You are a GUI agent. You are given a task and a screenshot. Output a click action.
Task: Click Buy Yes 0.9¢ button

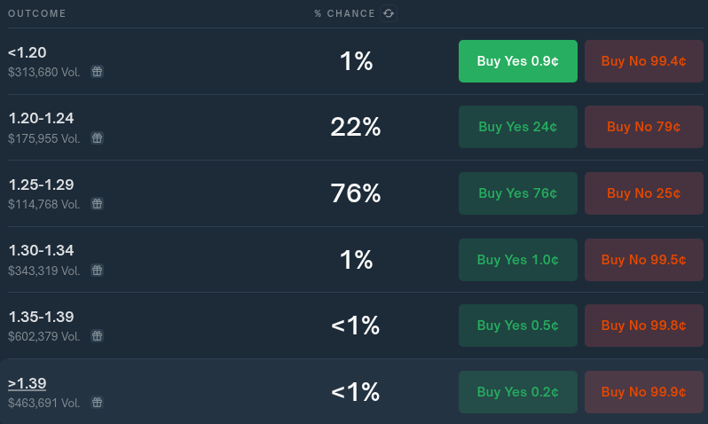pyautogui.click(x=518, y=61)
